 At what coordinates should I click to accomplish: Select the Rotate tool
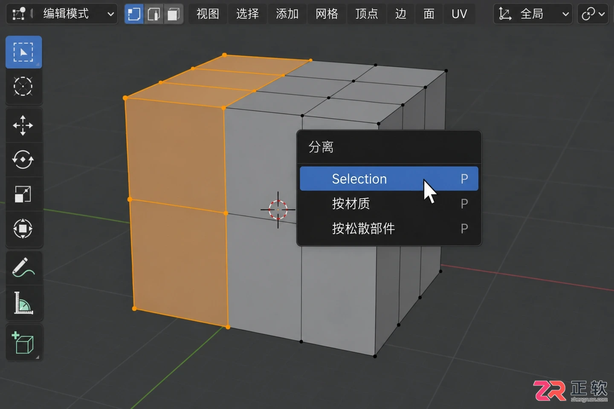click(x=23, y=160)
